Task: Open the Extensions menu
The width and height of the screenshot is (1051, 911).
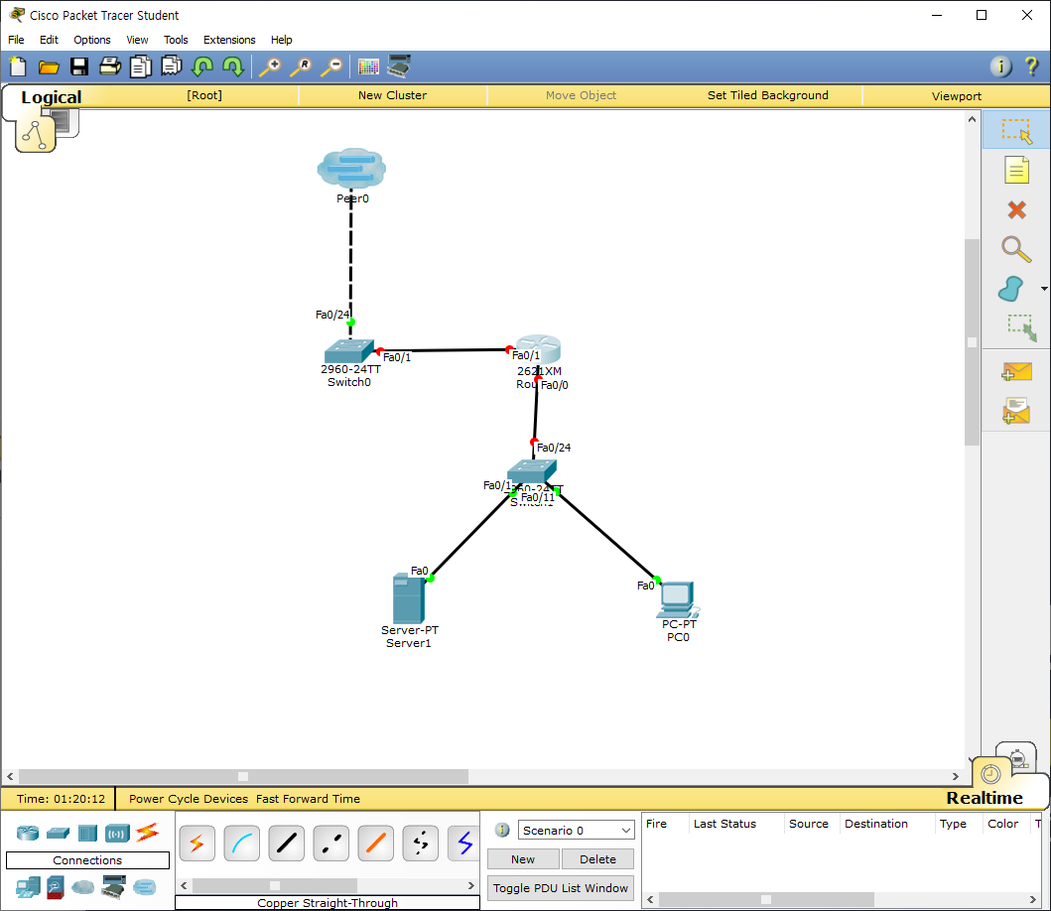Action: tap(229, 40)
